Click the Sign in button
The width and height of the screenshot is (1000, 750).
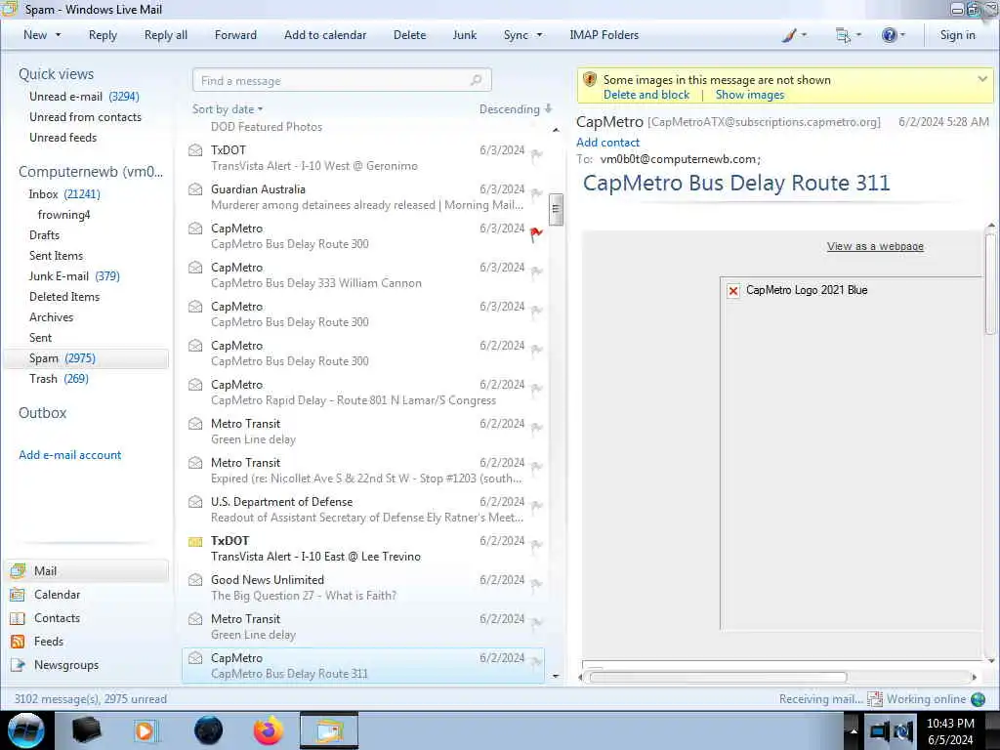click(x=957, y=35)
